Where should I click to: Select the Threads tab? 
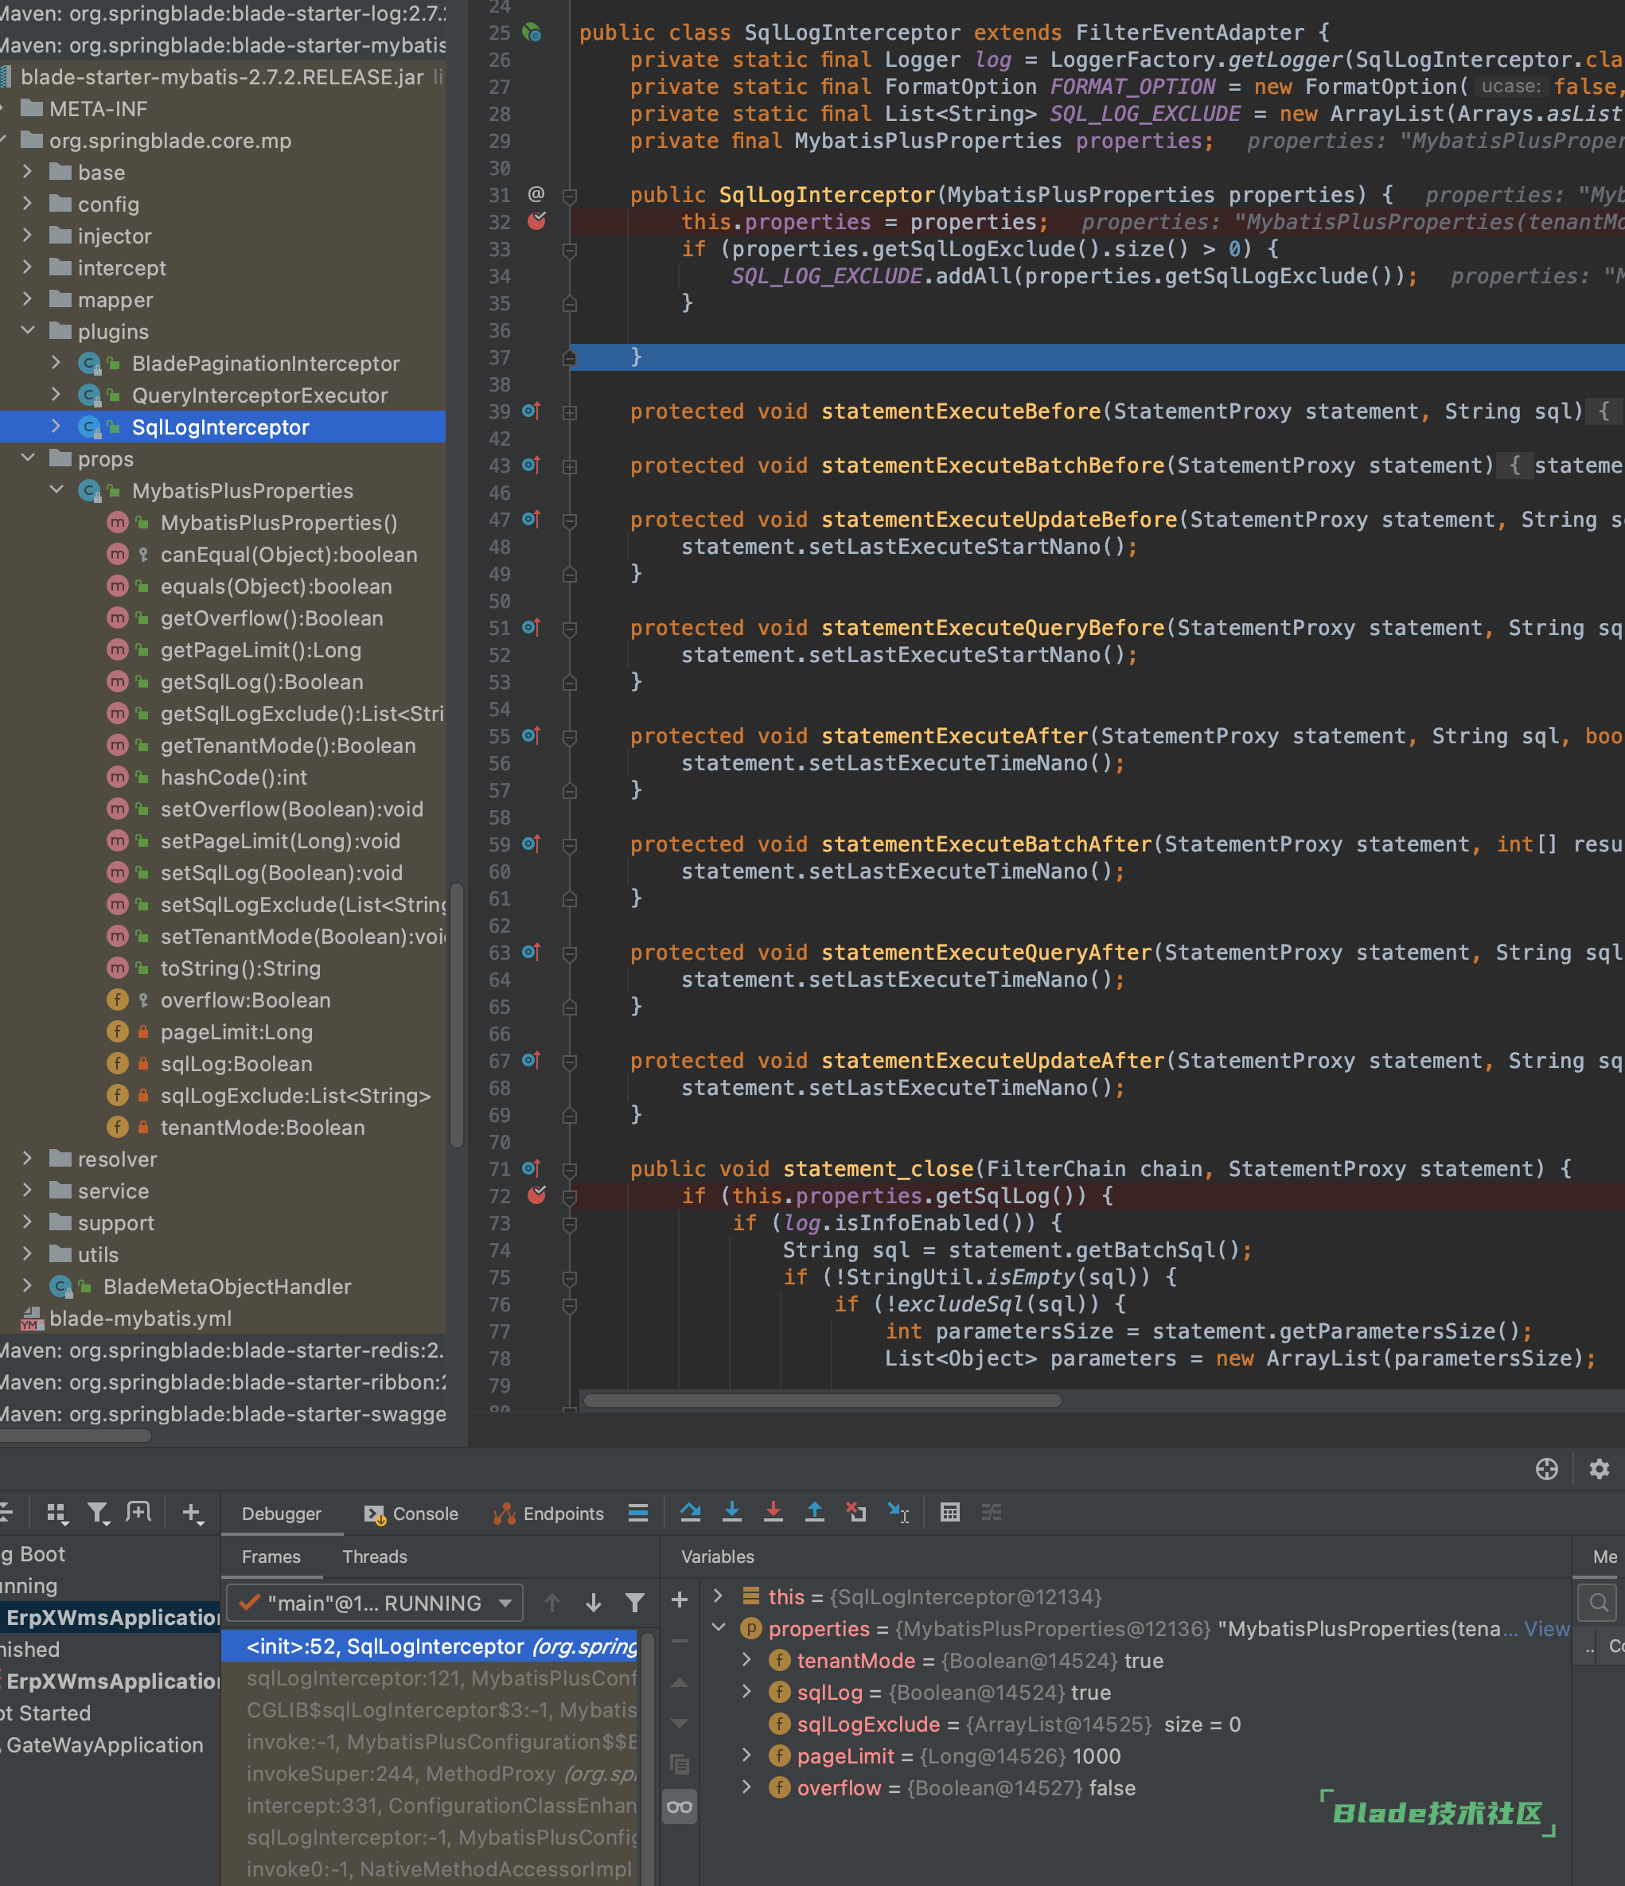(374, 1557)
